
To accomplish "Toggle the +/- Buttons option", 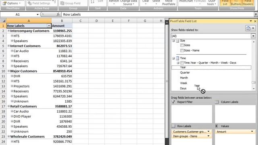I will click(x=236, y=3).
